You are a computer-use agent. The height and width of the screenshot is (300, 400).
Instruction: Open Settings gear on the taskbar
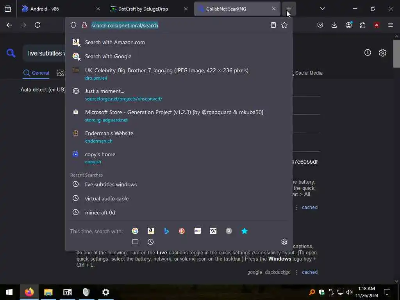point(105,292)
